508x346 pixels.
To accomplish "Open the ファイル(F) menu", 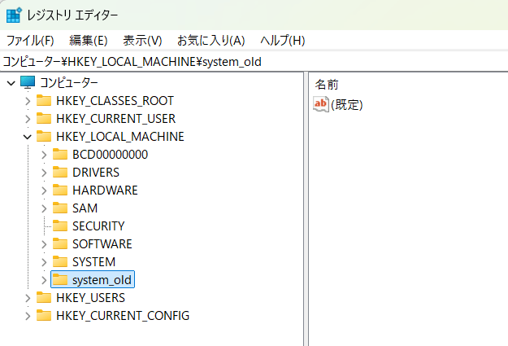I will (30, 40).
